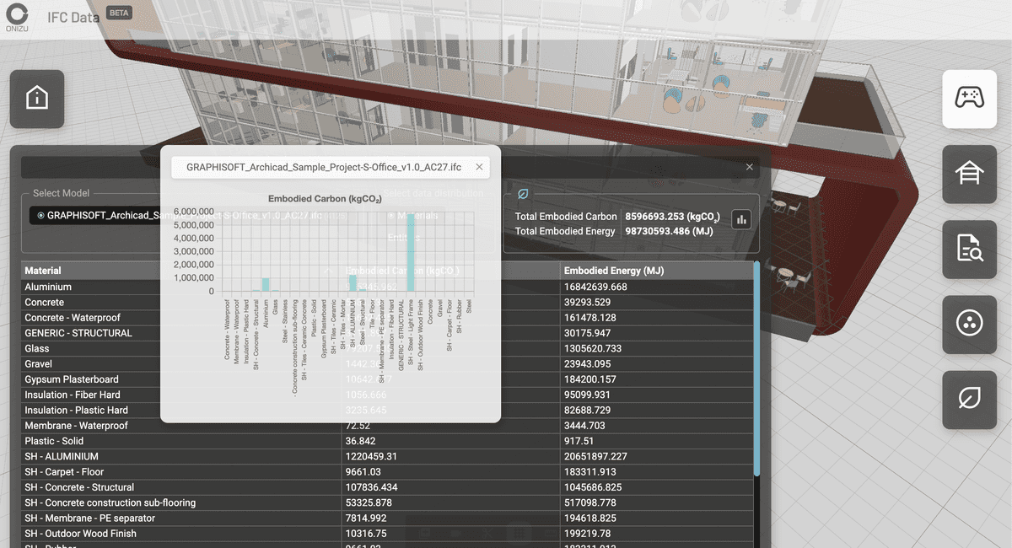This screenshot has height=548, width=1012.
Task: Click the document inspection icon in the right sidebar
Action: tap(968, 250)
